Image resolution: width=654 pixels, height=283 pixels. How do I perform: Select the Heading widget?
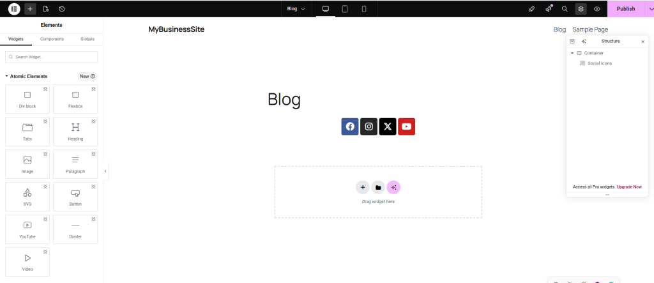coord(75,132)
